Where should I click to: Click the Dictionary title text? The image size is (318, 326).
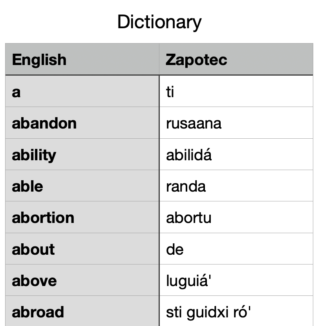pos(159,22)
